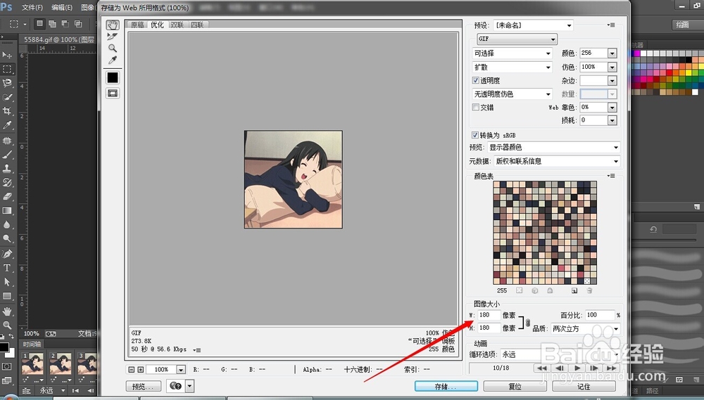The image size is (704, 400).
Task: Select the History Brush tool
Action: 7,183
